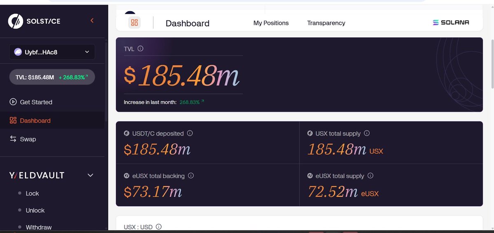Viewport: 494px width, 233px height.
Task: Click the info icon beside USX : USD
Action: 159,226
